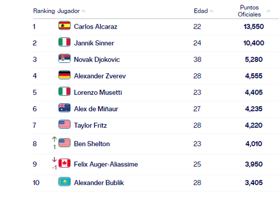279x202 pixels.
Task: Sort by Jugador column arrow
Action: tap(84, 11)
